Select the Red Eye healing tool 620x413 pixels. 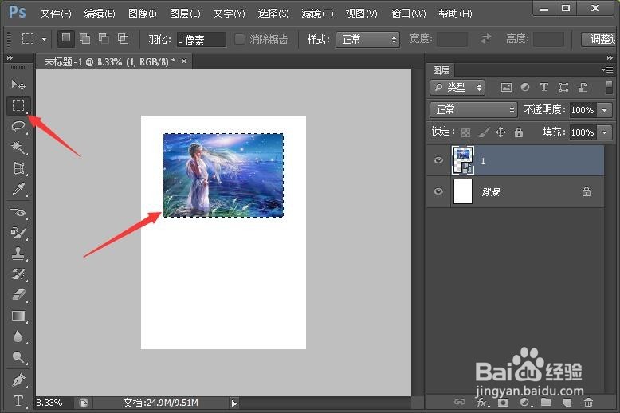(18, 211)
